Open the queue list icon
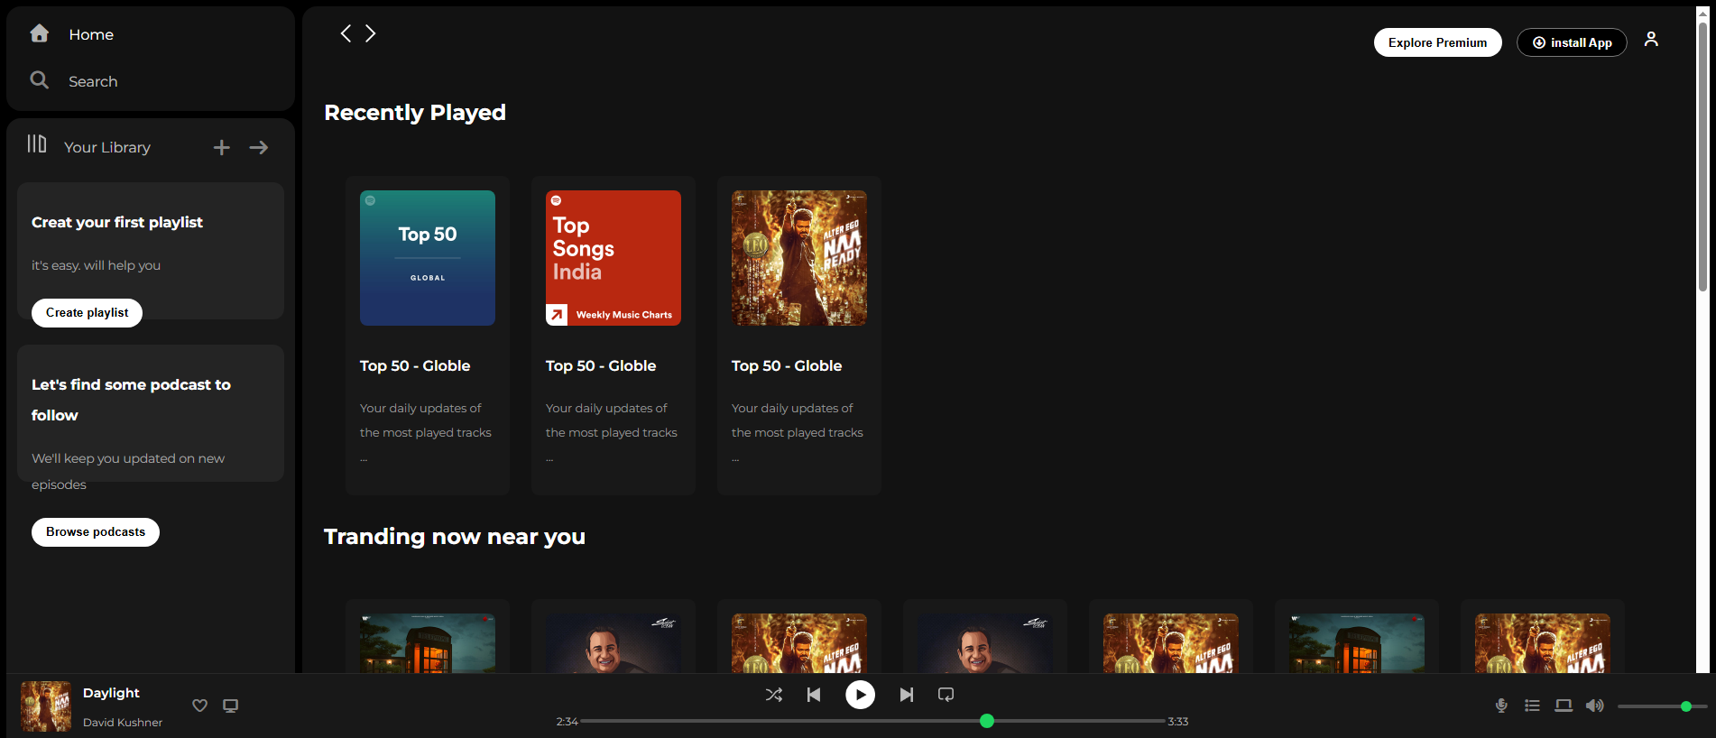 1532,706
